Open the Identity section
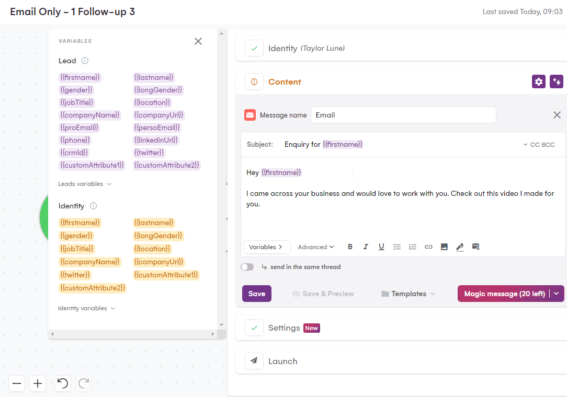 coord(401,48)
